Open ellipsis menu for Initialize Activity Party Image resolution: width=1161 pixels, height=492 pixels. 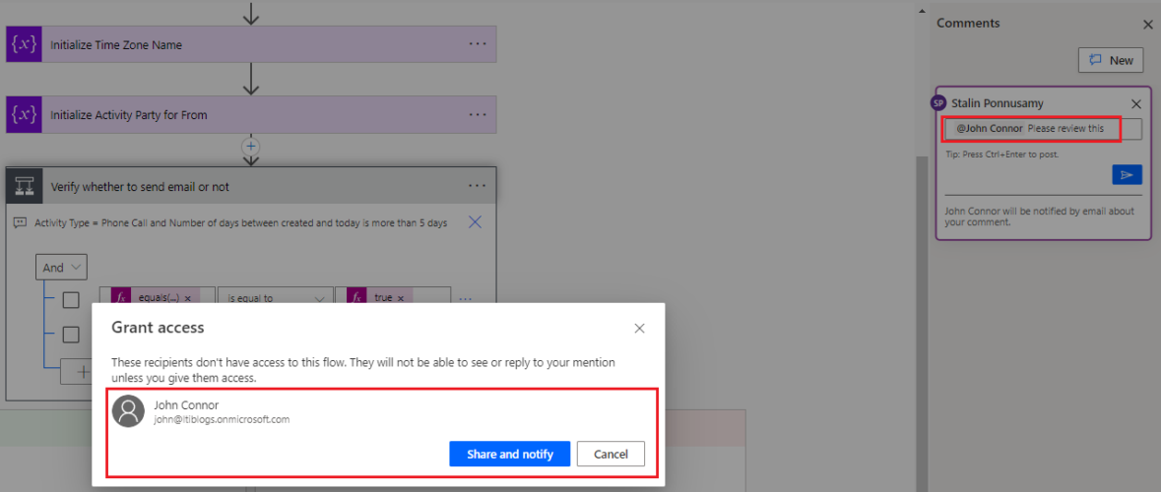478,114
